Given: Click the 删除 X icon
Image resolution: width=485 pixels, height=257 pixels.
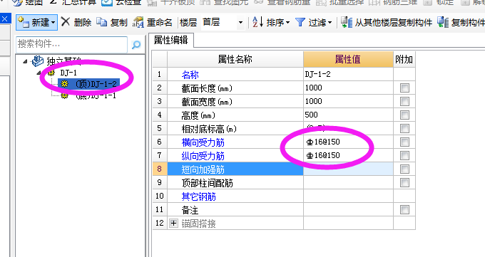Looking at the screenshot, I should pyautogui.click(x=66, y=21).
